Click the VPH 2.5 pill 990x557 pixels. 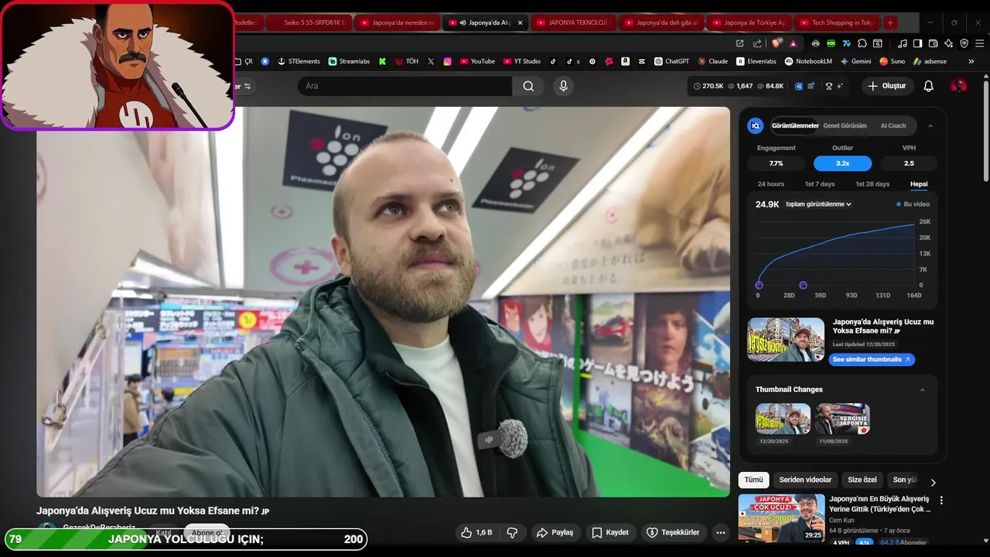909,163
